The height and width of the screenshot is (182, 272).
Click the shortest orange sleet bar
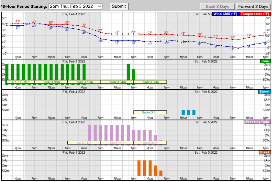pyautogui.click(x=161, y=173)
